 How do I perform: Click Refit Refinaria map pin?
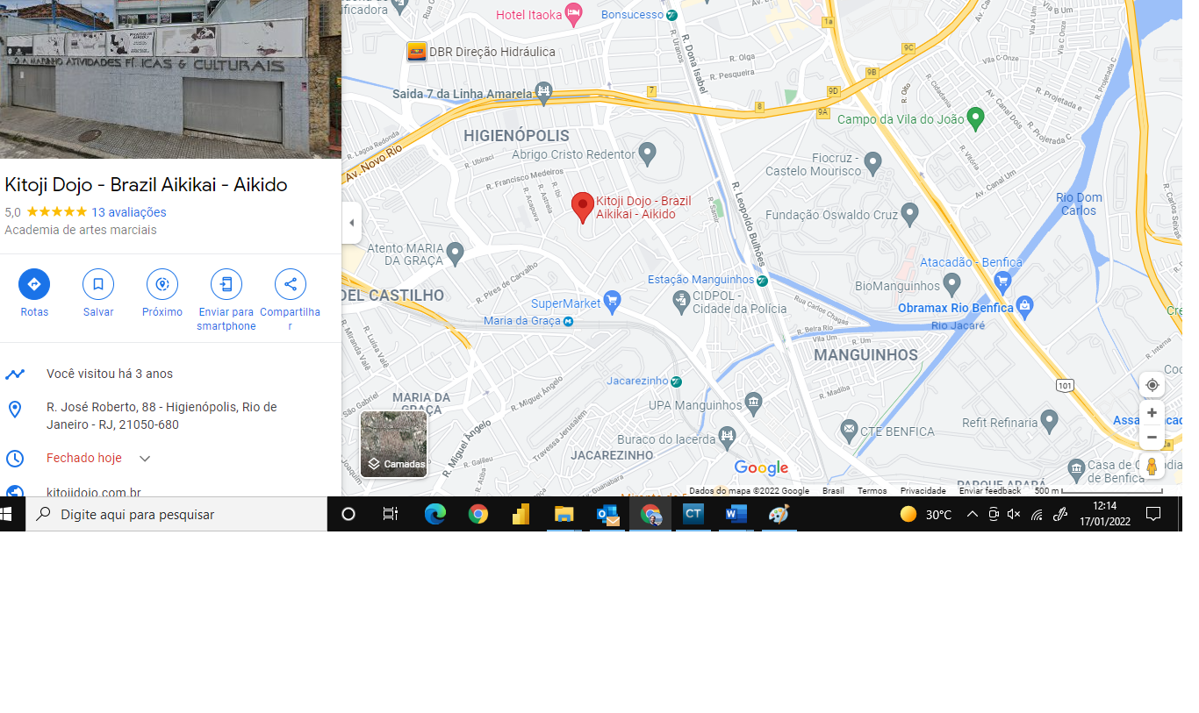[1050, 422]
